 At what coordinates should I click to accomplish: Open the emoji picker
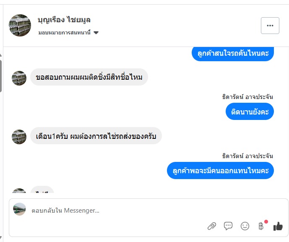[x=245, y=226]
